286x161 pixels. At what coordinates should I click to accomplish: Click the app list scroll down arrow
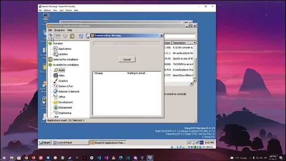194,80
